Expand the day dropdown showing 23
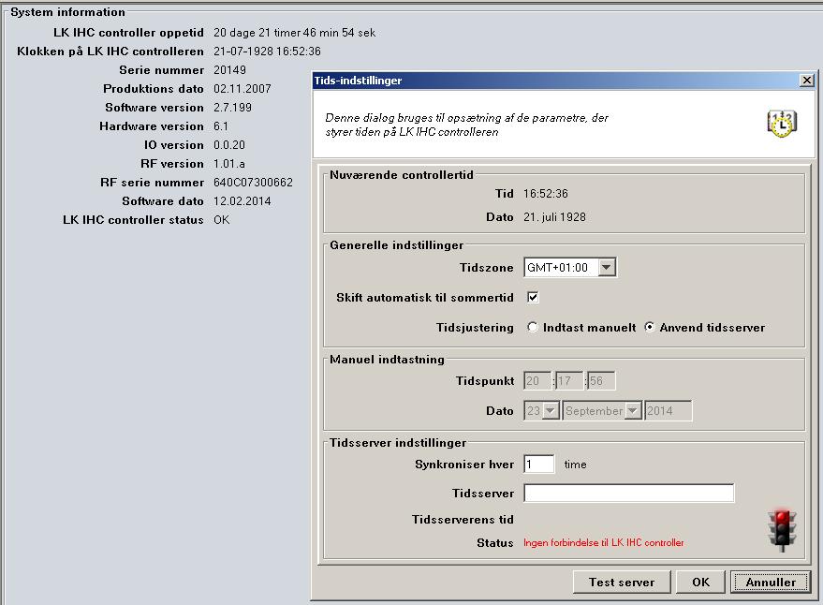Screen dimensions: 823x605 [x=551, y=410]
